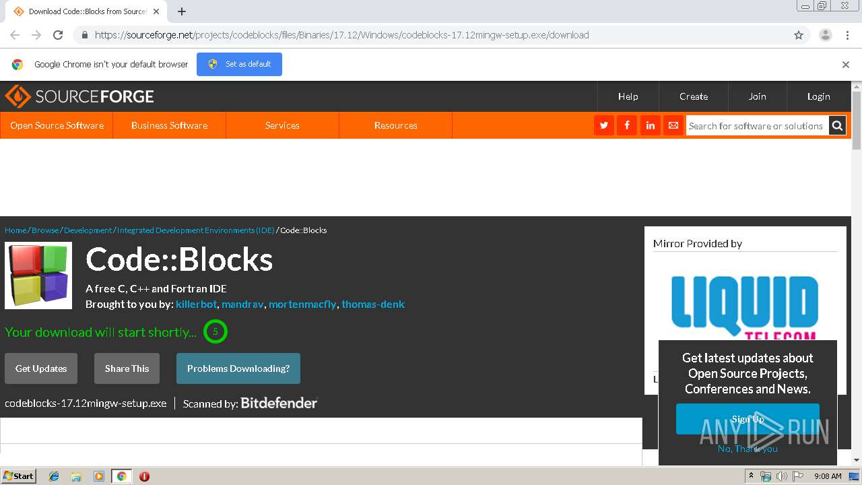Image resolution: width=862 pixels, height=485 pixels.
Task: Go forward in browser history
Action: click(x=36, y=35)
